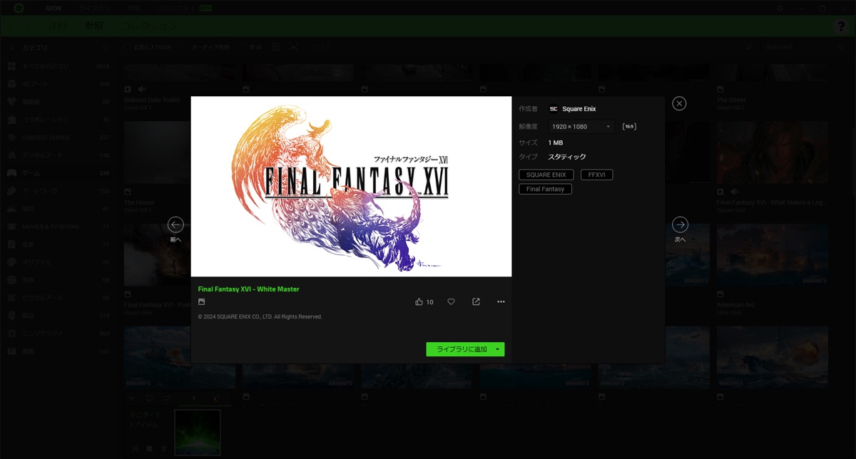Viewport: 856px width, 459px height.
Task: Click the ライブラリに追加 button
Action: pyautogui.click(x=461, y=349)
